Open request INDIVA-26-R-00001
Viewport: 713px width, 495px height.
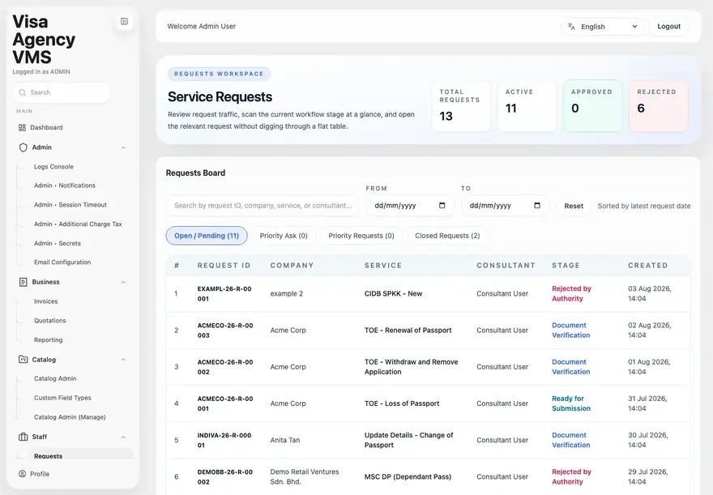coord(224,440)
